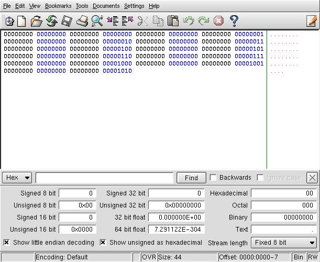This screenshot has width=320, height=262.
Task: Click the edit pencil icon at toolbar right
Action: tap(312, 21)
